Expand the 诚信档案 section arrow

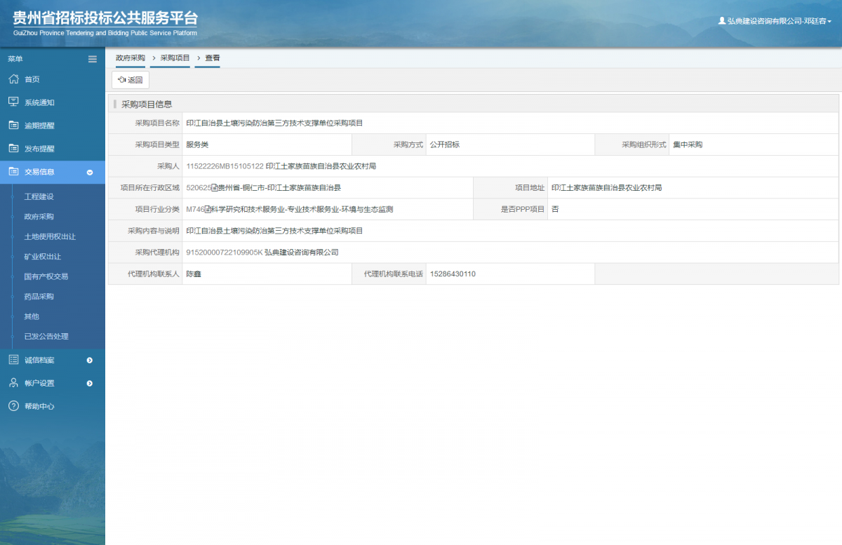click(89, 361)
